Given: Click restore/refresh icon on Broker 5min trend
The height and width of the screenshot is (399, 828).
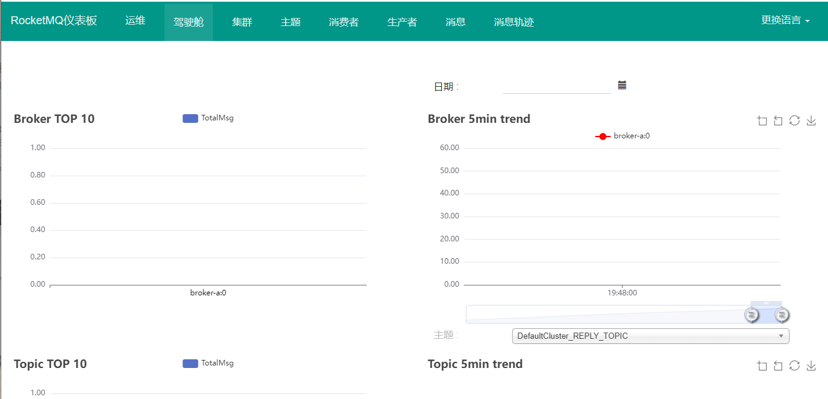Looking at the screenshot, I should (x=794, y=120).
